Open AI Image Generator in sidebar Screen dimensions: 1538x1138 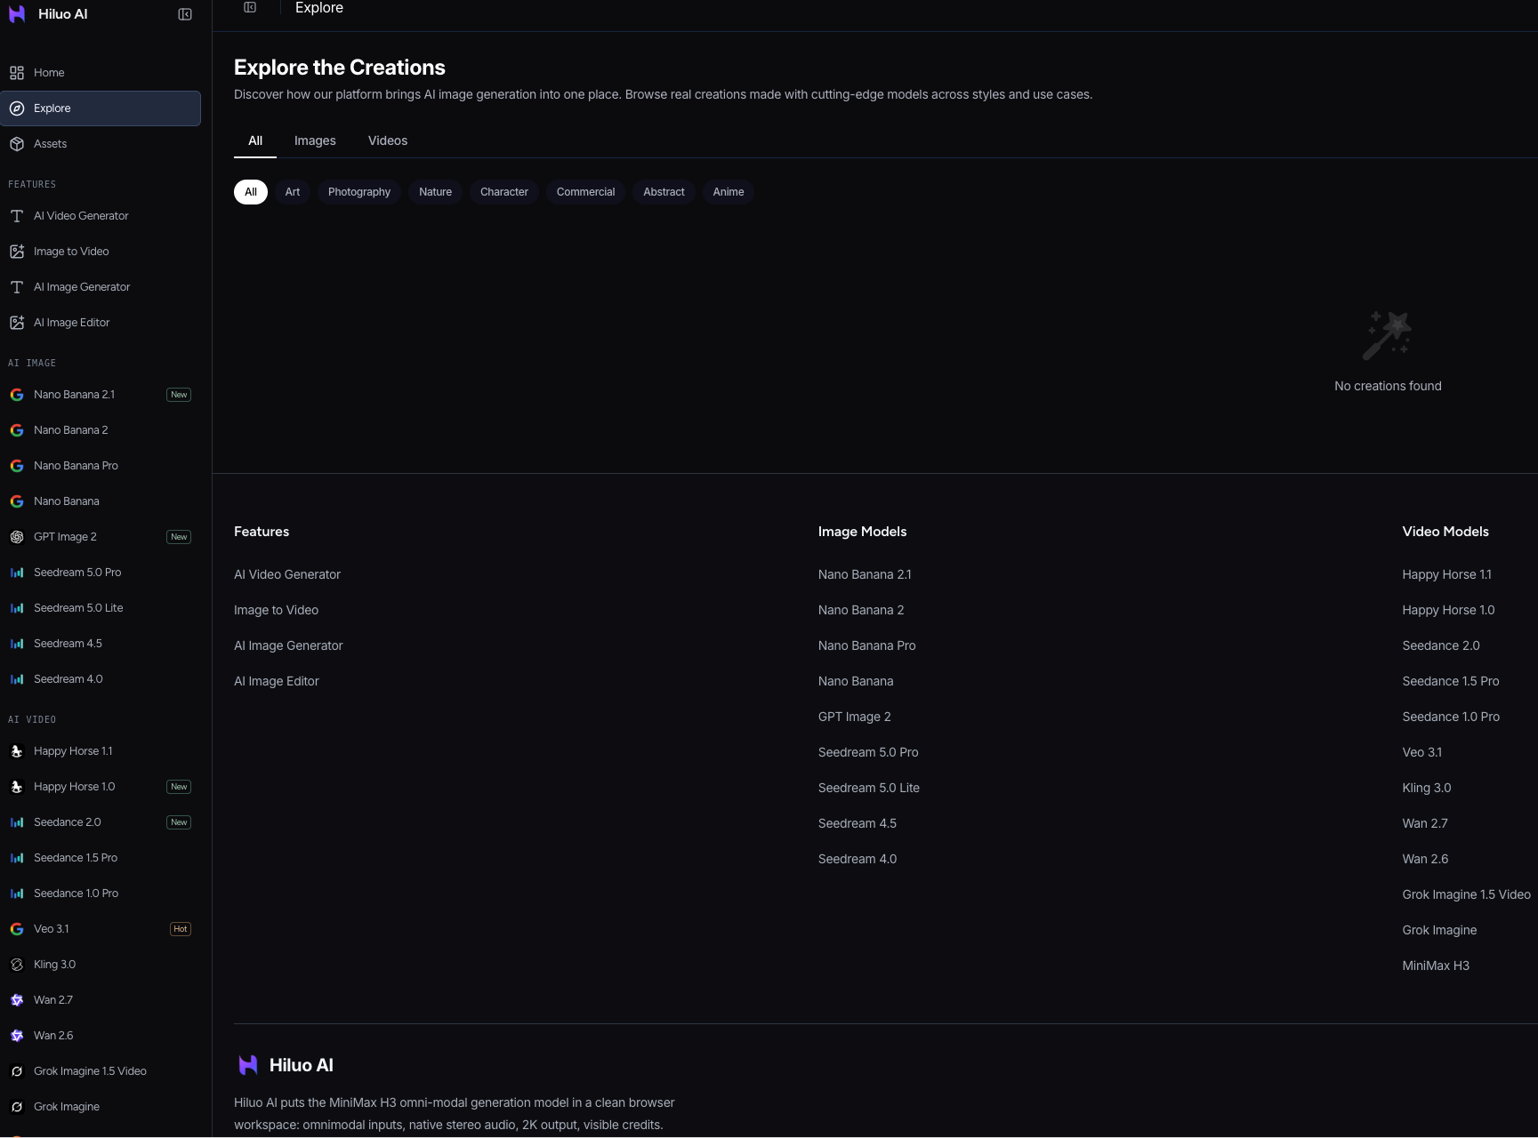101,287
